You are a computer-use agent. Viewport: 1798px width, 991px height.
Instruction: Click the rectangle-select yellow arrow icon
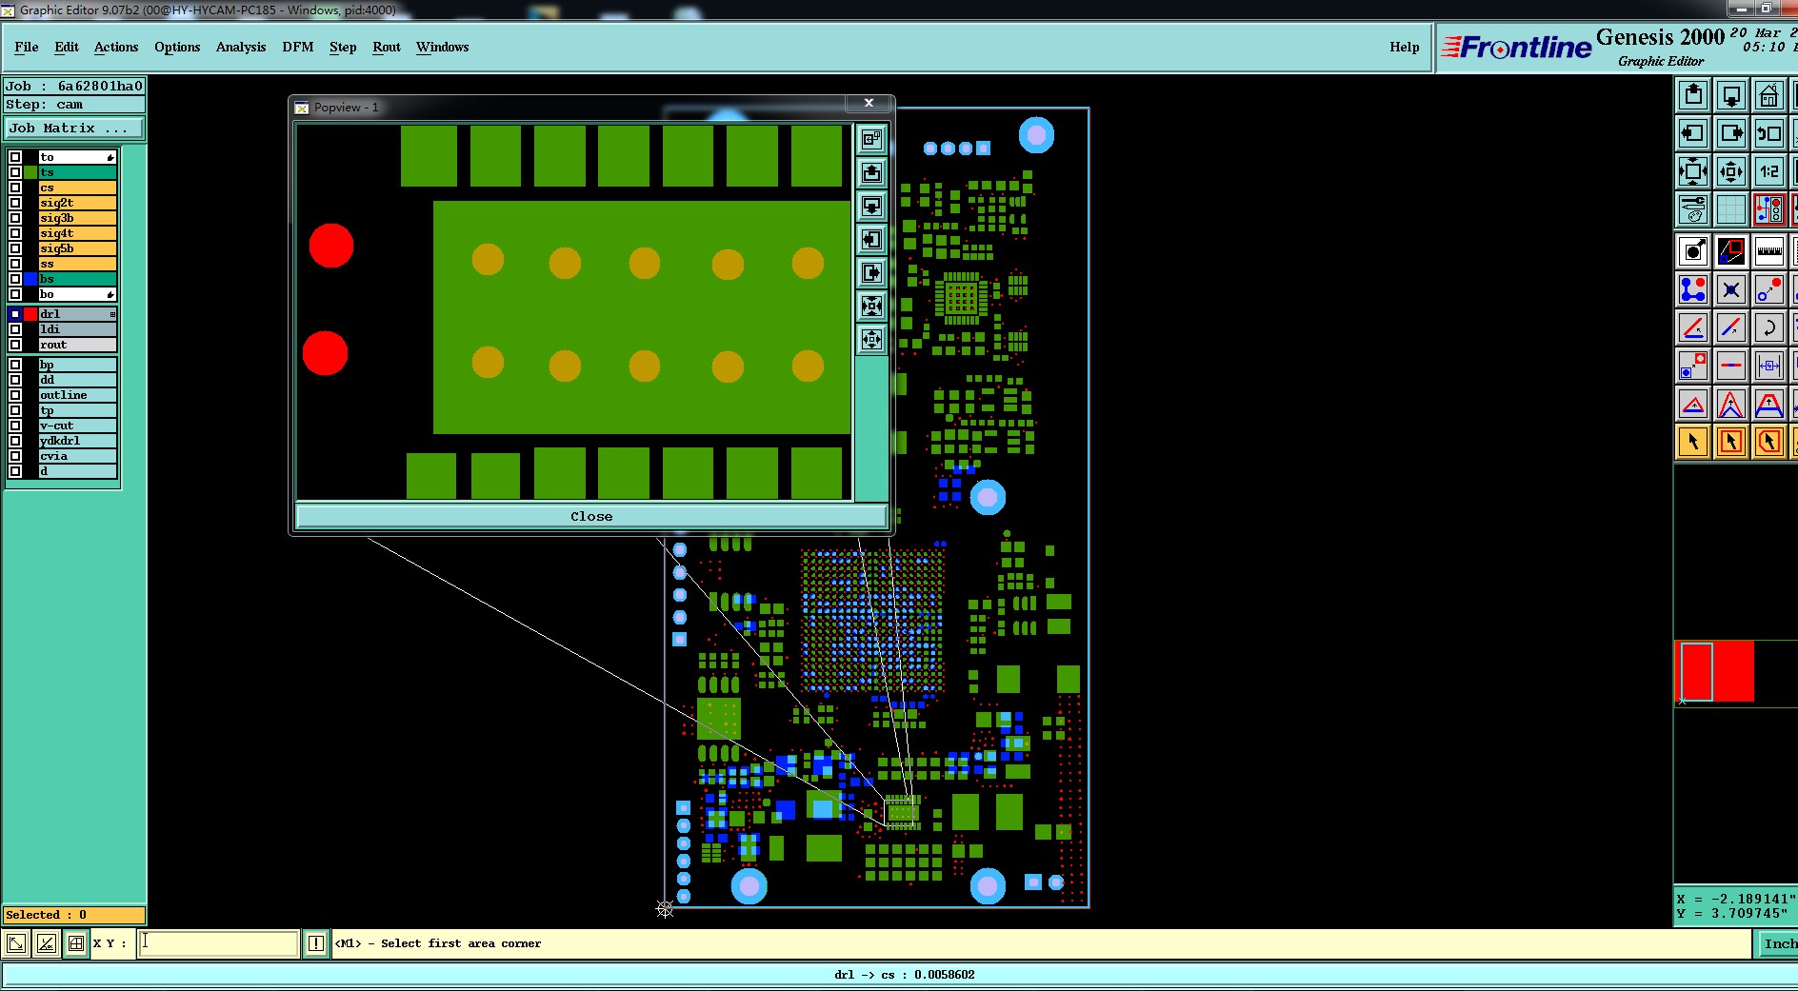click(x=1731, y=442)
